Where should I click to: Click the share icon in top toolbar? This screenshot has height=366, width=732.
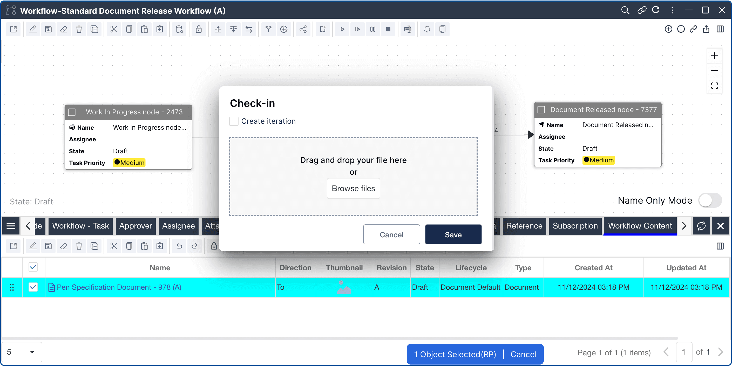coord(303,29)
